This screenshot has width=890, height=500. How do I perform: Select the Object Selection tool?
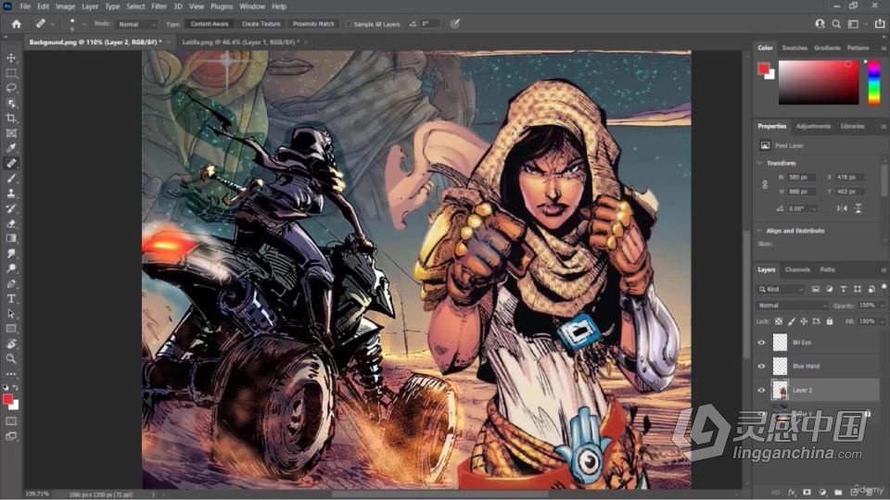click(11, 103)
